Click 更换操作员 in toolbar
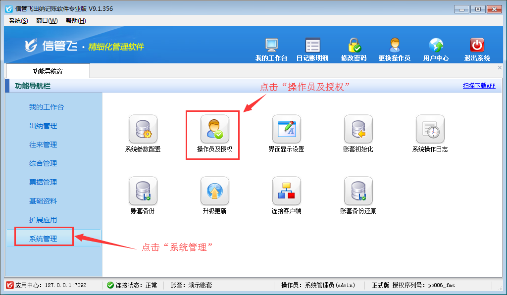This screenshot has height=295, width=507. tap(395, 49)
